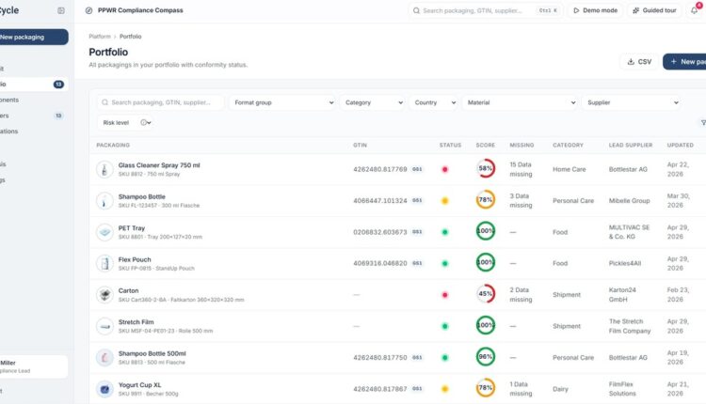
Task: Open the Material filter dropdown
Action: coord(521,102)
